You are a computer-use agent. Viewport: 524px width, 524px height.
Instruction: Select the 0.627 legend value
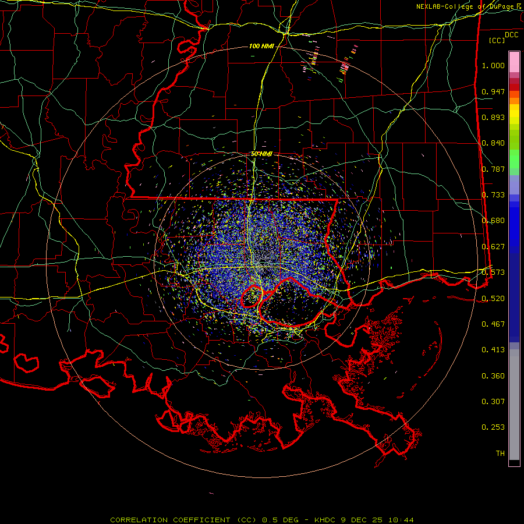(x=493, y=247)
